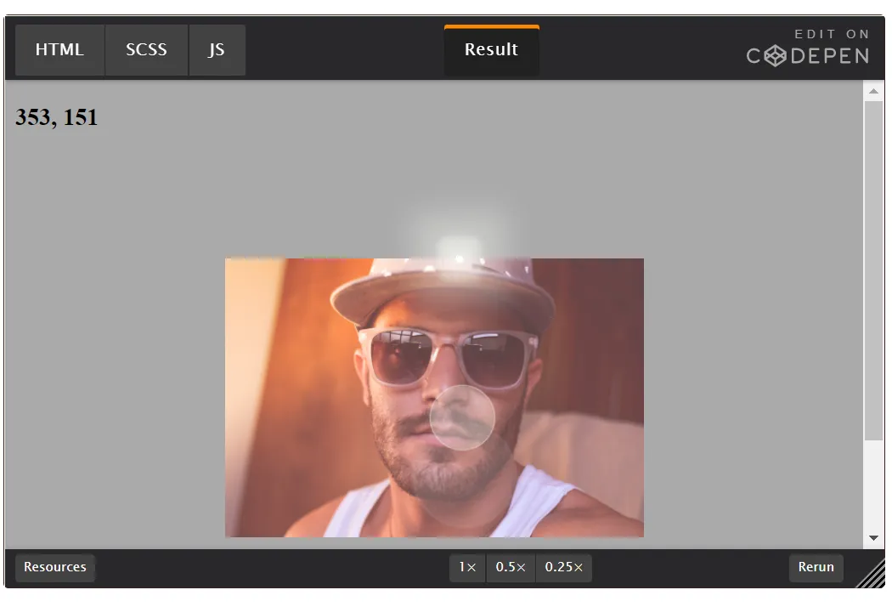Image resolution: width=892 pixels, height=607 pixels.
Task: Switch to the SCSS tab
Action: coord(147,50)
